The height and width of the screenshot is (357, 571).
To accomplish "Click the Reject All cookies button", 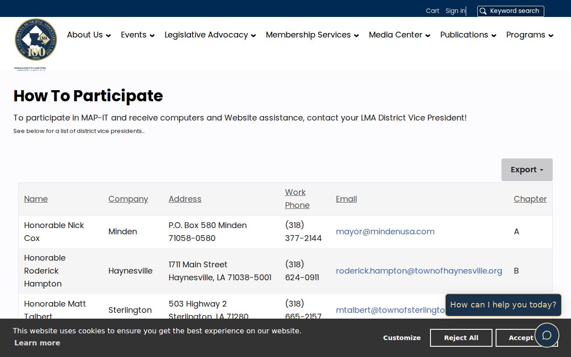I will click(x=461, y=338).
